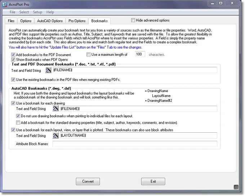Image resolution: width=245 pixels, height=196 pixels.
Task: Minimize the AcroPlot Pro window
Action: tap(213, 4)
